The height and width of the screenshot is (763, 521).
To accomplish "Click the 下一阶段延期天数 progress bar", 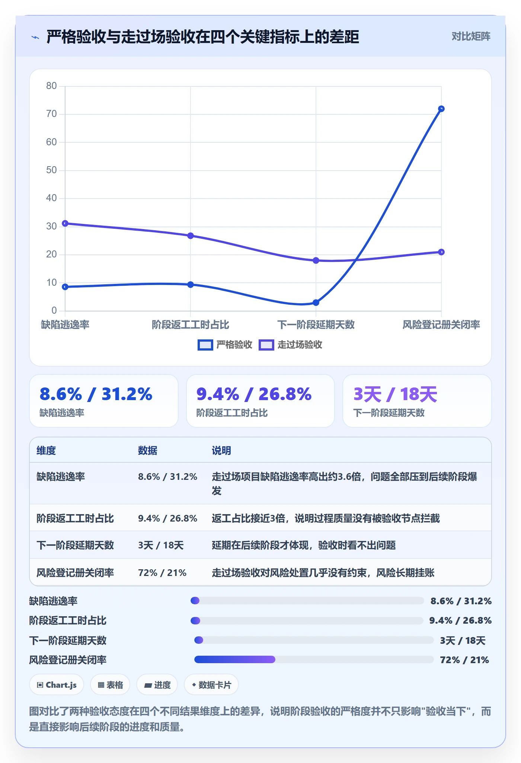I will [314, 640].
